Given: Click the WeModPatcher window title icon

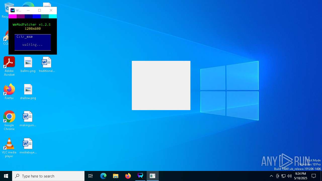Looking at the screenshot, I should point(13,10).
